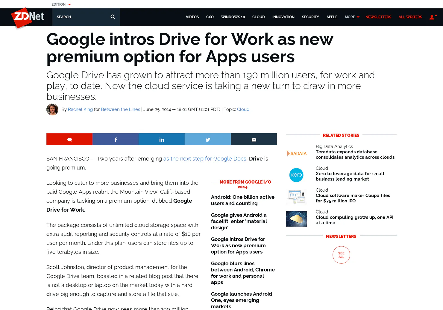Open 'Google blurs lines between Android, Chrome' story
Image resolution: width=443 pixels, height=310 pixels.
(x=243, y=273)
